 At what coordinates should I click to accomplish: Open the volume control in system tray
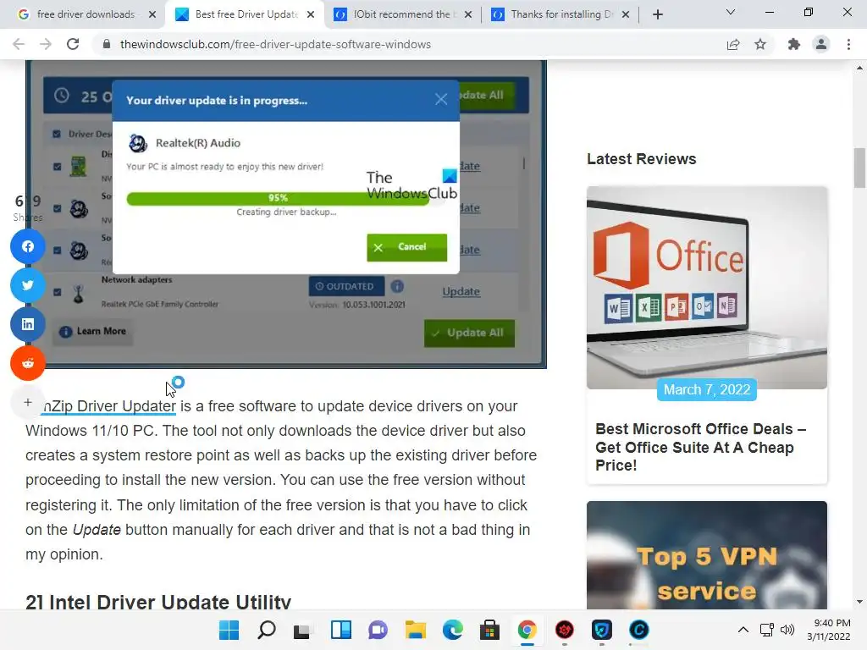coord(787,630)
